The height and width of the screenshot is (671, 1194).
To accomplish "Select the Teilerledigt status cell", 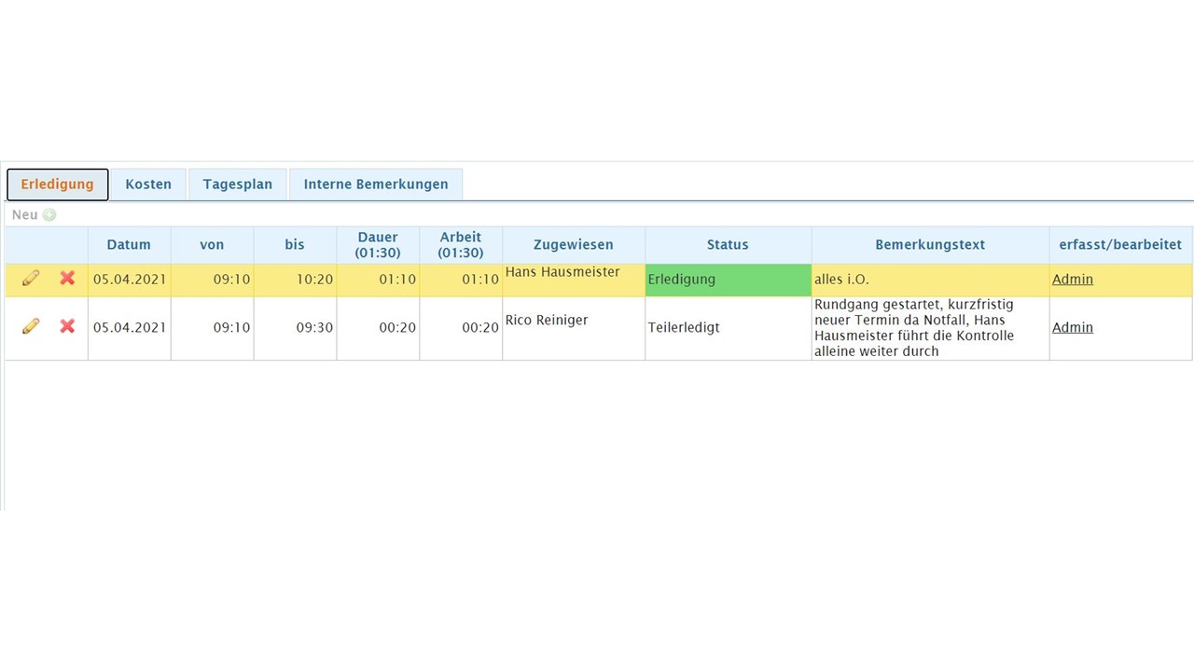I will click(x=728, y=328).
